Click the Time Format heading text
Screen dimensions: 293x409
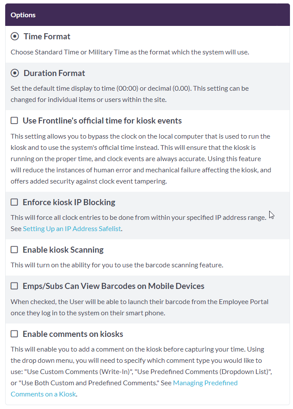click(x=47, y=37)
